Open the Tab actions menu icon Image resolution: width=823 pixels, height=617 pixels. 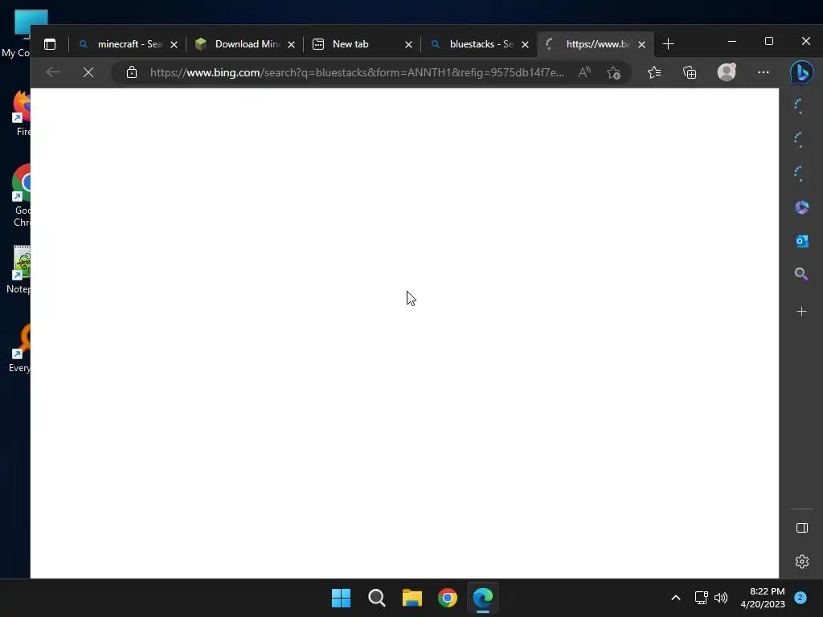pyautogui.click(x=50, y=44)
